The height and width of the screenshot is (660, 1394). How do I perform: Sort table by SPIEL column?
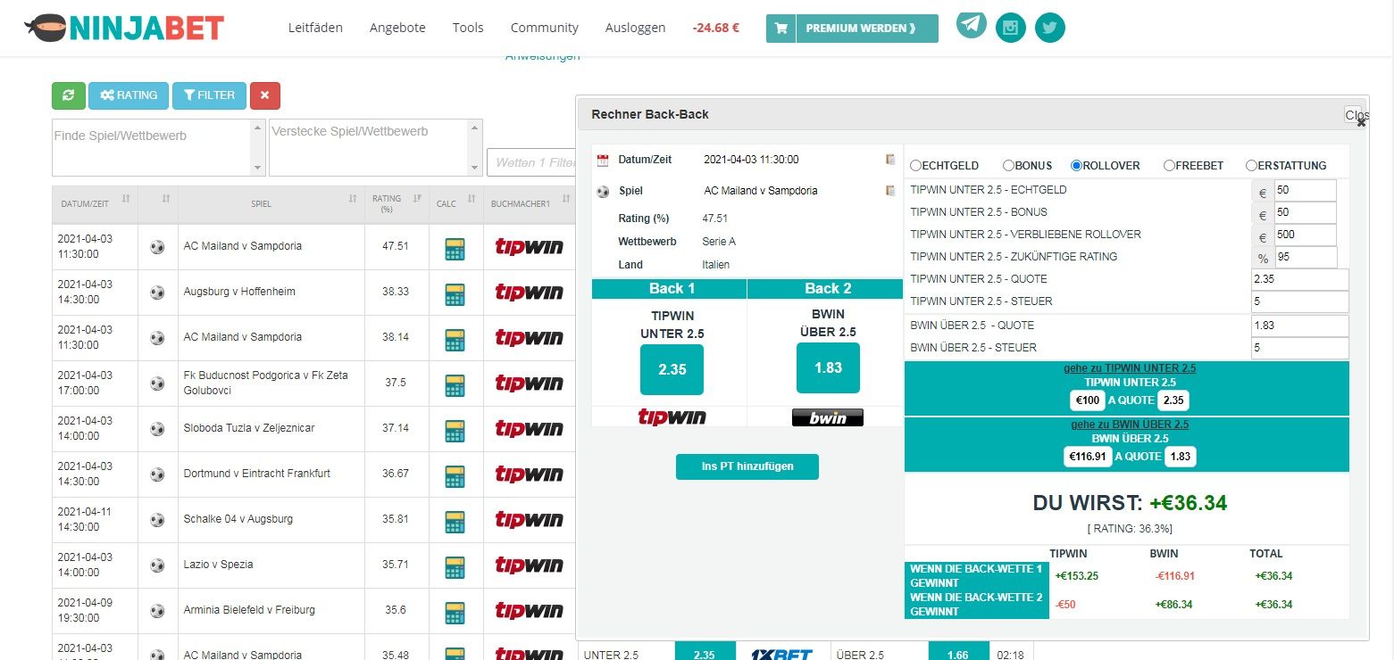[x=271, y=204]
